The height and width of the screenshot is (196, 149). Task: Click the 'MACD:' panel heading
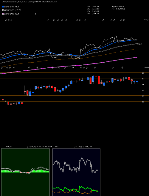click(9, 147)
